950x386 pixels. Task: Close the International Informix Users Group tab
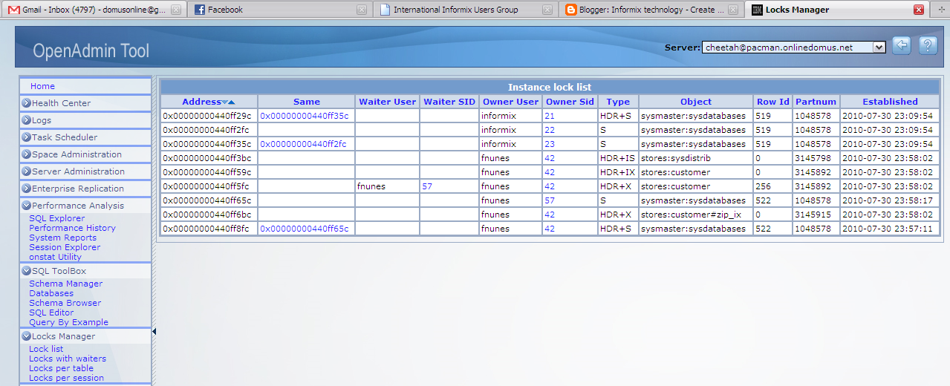pos(547,10)
